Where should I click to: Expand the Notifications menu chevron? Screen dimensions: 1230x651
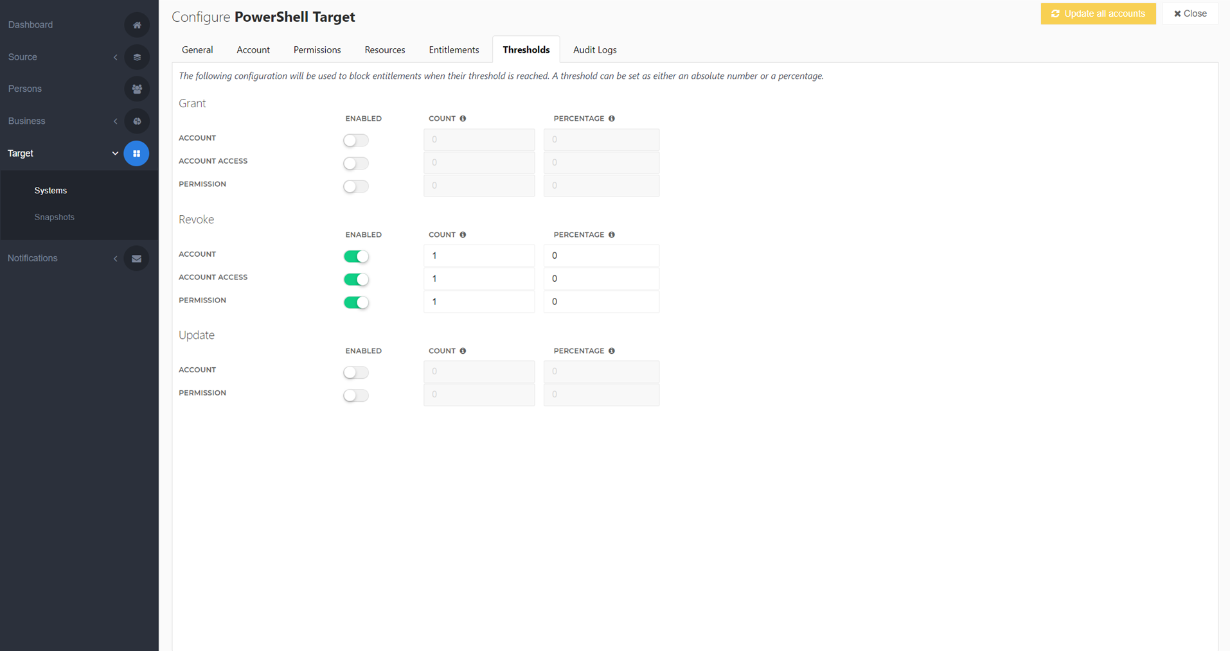116,258
